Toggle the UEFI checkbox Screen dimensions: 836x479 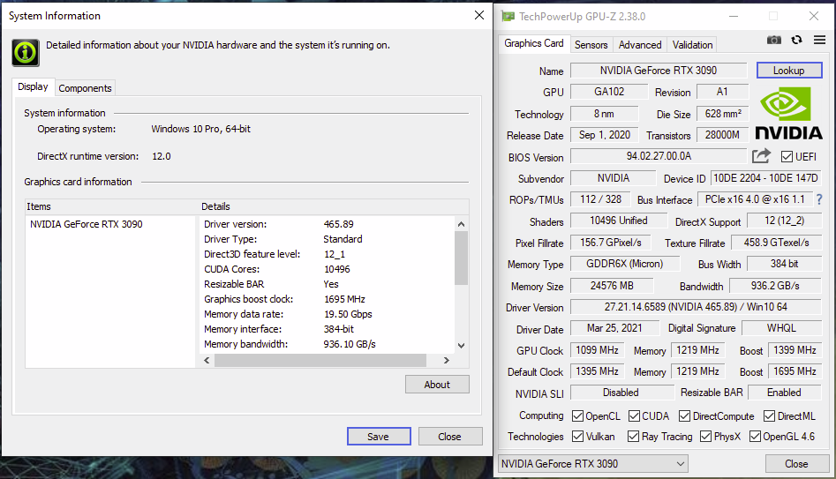click(787, 157)
